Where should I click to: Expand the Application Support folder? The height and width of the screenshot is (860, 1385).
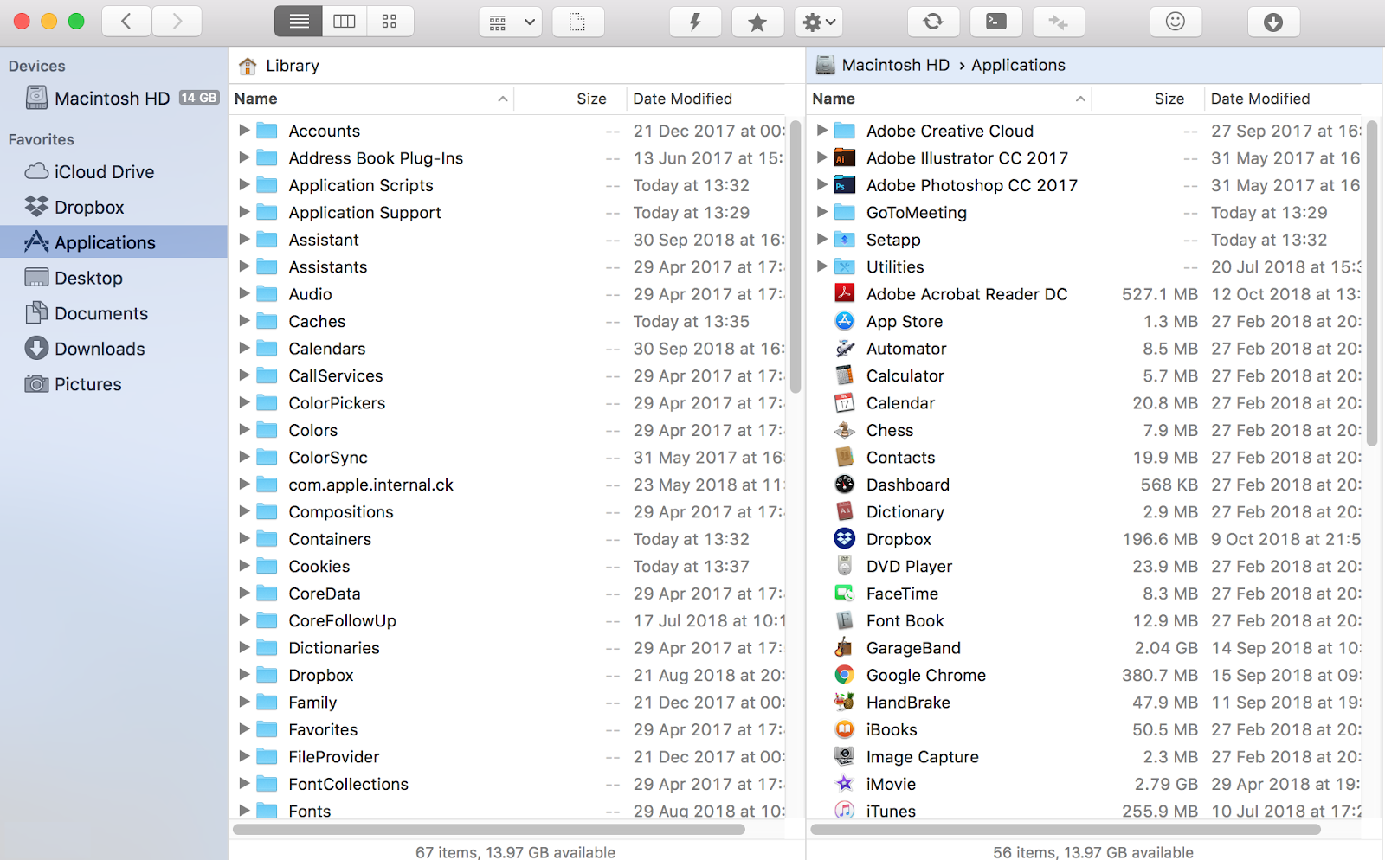pos(244,212)
